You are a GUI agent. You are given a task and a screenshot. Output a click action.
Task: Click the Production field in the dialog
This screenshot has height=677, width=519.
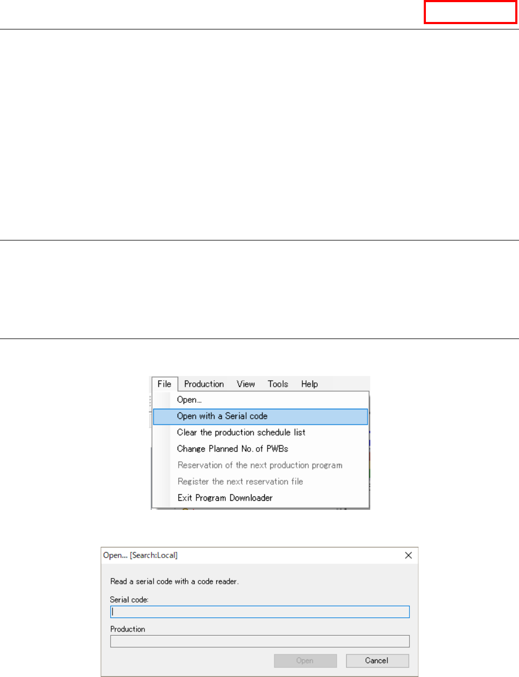(x=260, y=641)
